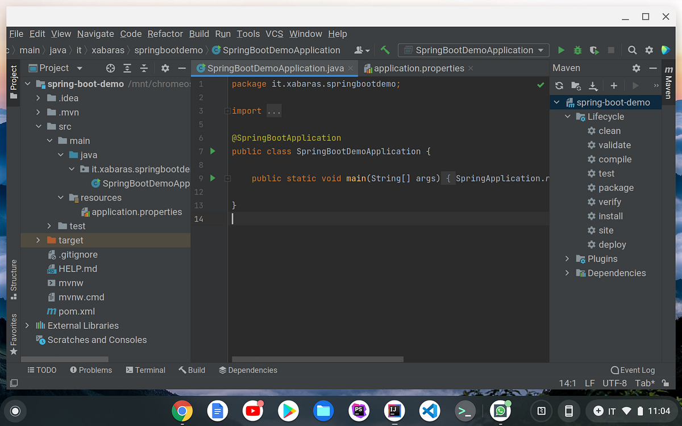Toggle the Structure tool window stripe
Image resolution: width=682 pixels, height=426 pixels.
coord(14,279)
